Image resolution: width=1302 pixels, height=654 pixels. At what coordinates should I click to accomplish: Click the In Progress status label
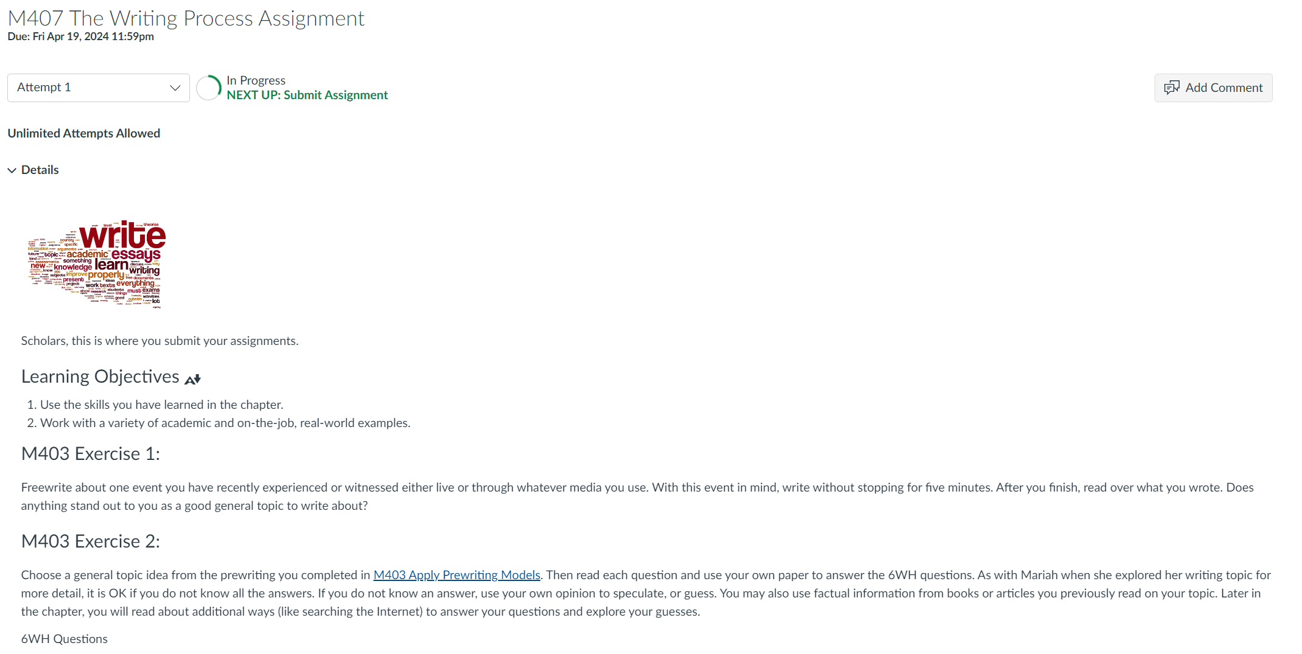pyautogui.click(x=256, y=80)
